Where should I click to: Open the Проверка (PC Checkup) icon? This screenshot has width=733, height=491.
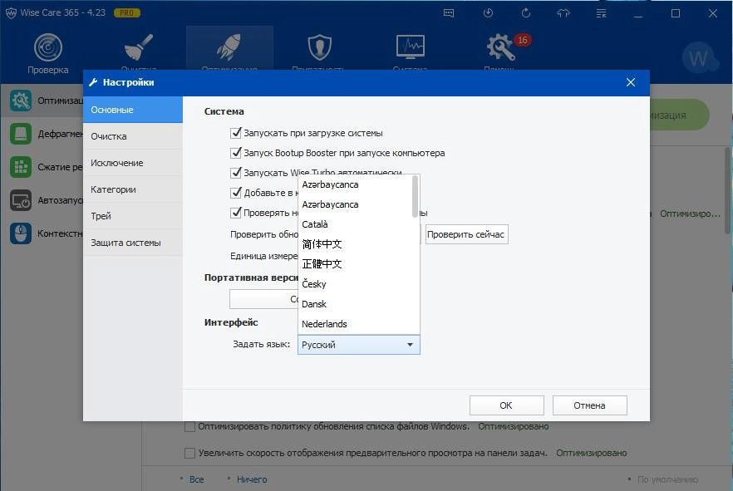(x=47, y=48)
